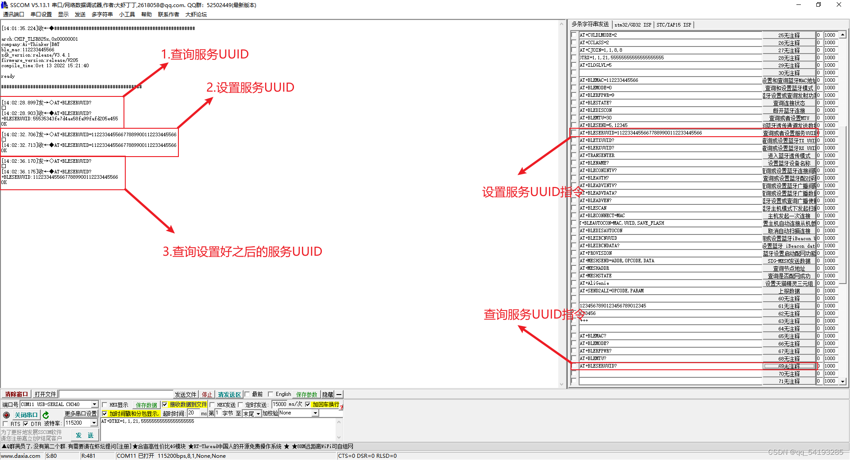
Task: Open the www.daxia.com link in status bar
Action: point(21,456)
